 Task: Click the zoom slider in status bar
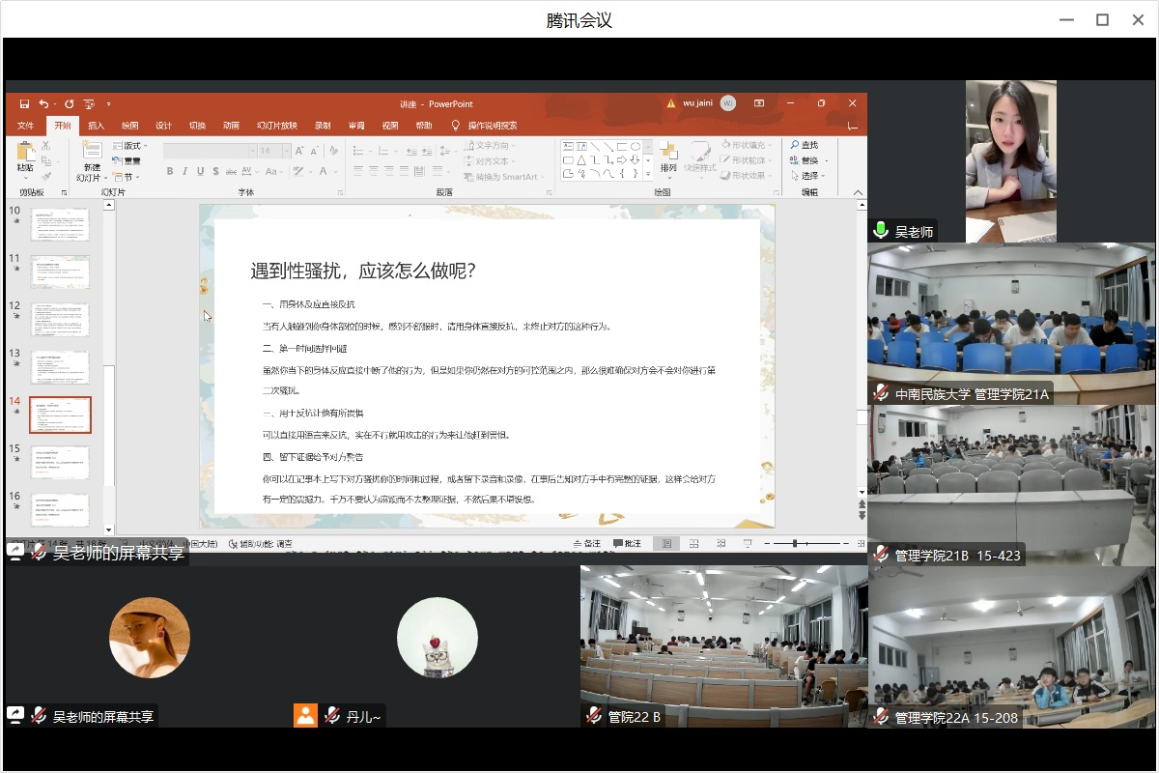click(x=794, y=544)
